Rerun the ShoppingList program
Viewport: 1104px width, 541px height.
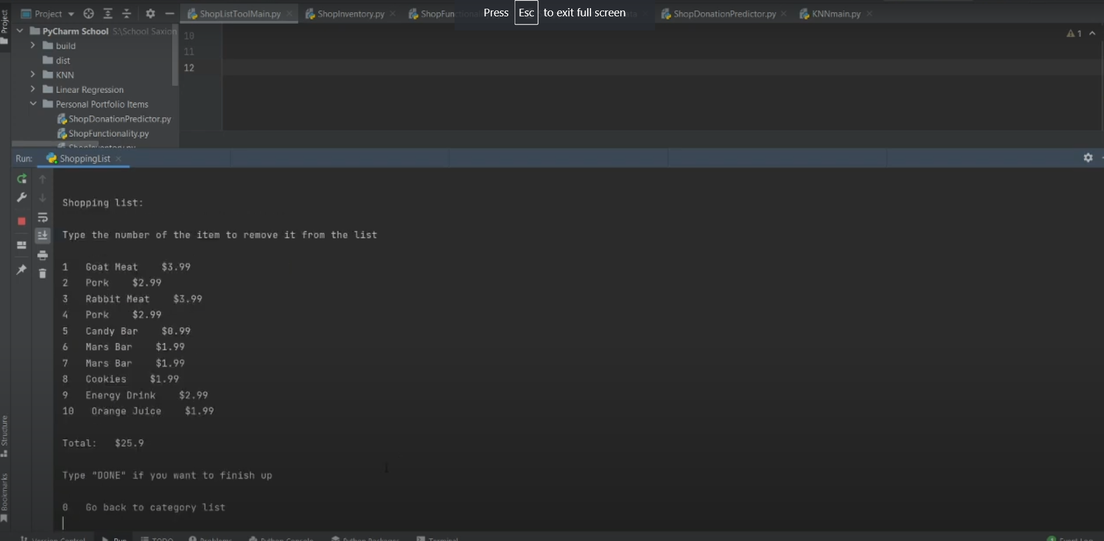22,179
